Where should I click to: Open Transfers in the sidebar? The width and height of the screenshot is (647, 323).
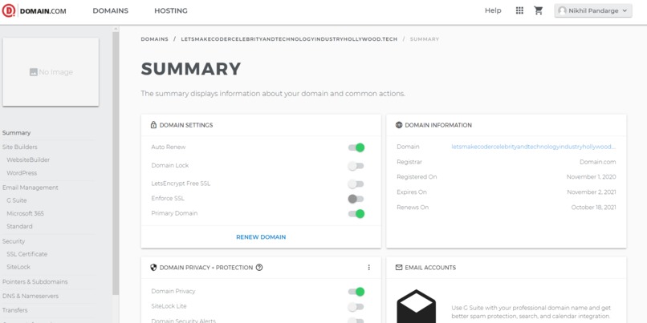(x=15, y=310)
